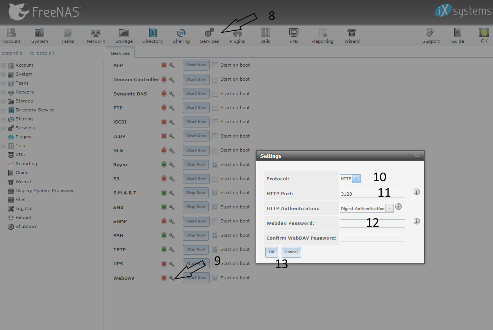Open the Reporting toolbar icon

coord(323,36)
